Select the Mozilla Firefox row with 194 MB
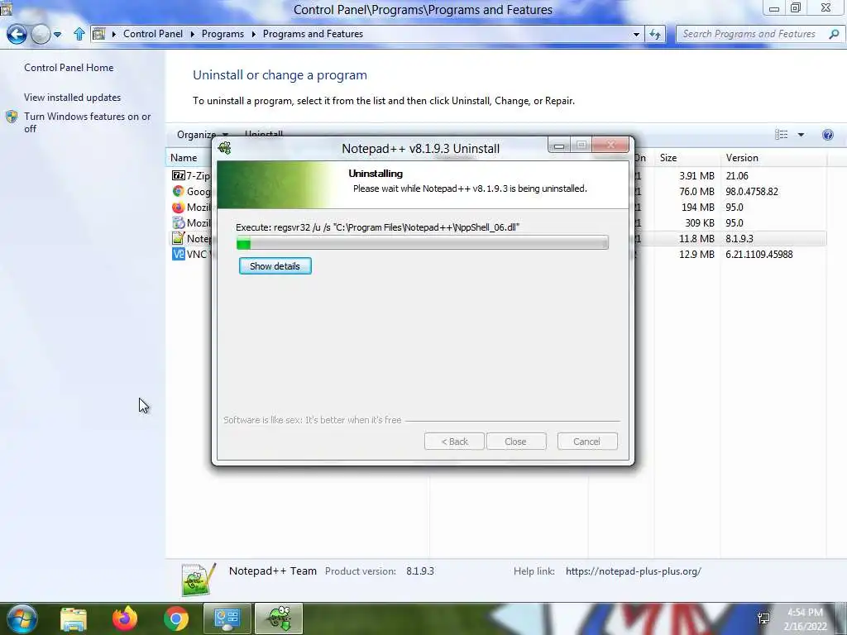 point(496,207)
